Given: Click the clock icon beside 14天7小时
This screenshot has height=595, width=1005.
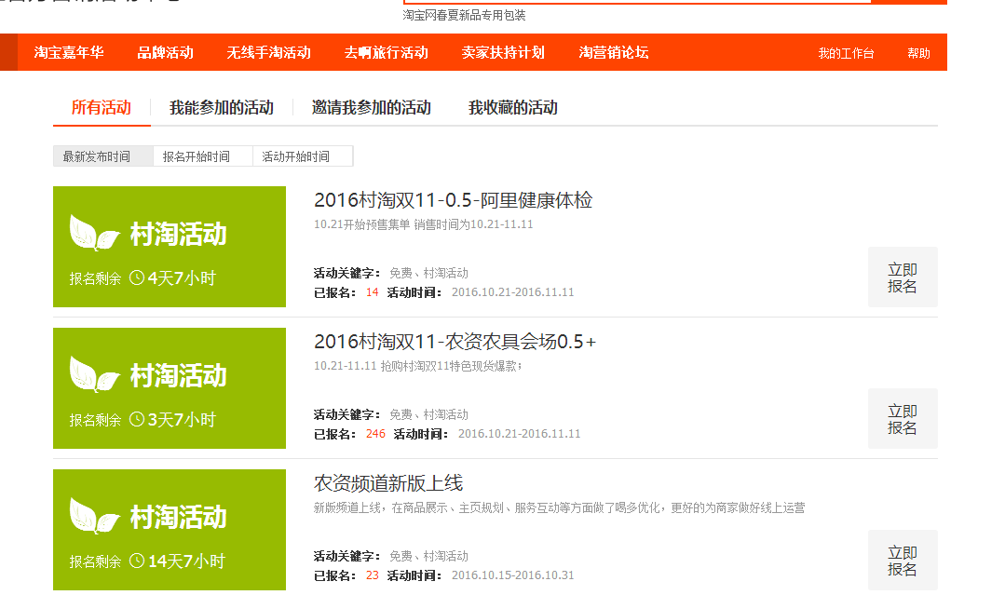Looking at the screenshot, I should [137, 561].
